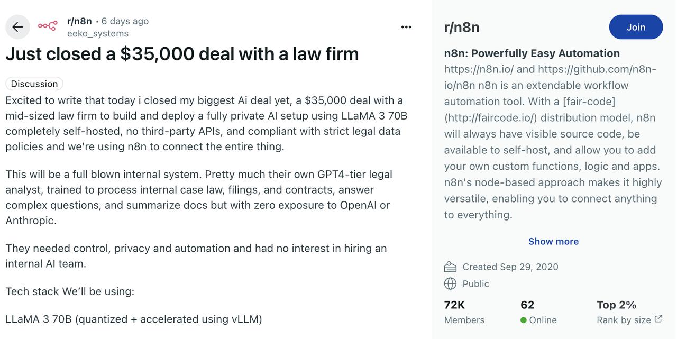Click the globe Public icon

(x=450, y=283)
